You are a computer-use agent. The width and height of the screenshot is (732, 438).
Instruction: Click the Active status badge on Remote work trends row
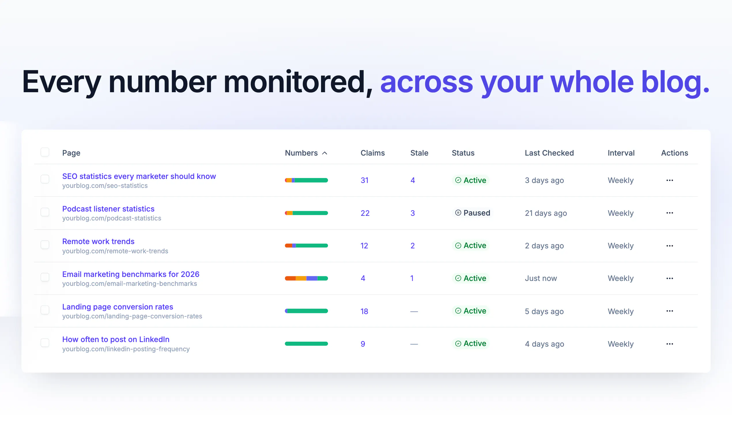point(471,245)
